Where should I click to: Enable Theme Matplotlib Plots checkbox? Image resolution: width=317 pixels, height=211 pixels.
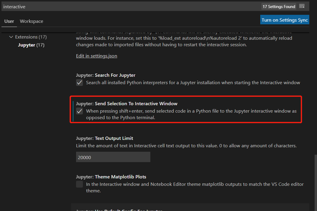click(79, 184)
